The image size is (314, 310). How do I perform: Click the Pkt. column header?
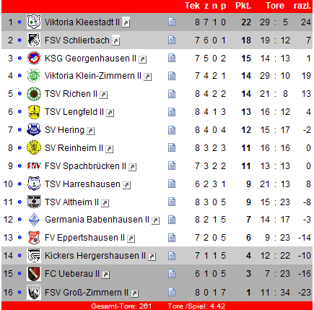tap(243, 6)
